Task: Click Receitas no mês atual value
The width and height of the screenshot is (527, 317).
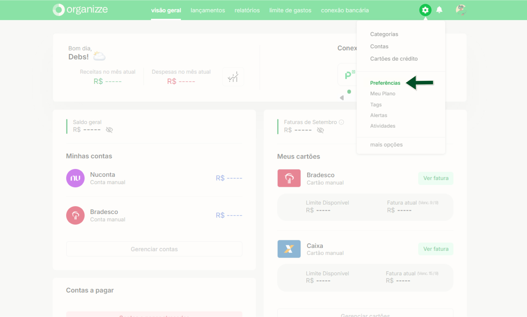Action: 107,81
